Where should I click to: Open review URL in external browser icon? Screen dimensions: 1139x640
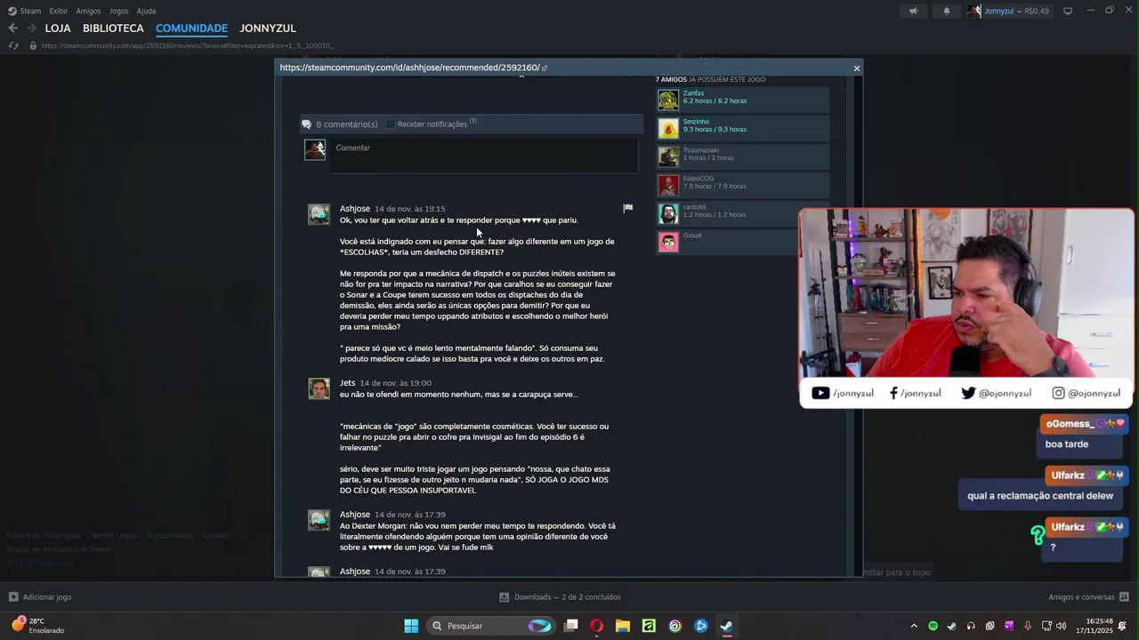(545, 68)
